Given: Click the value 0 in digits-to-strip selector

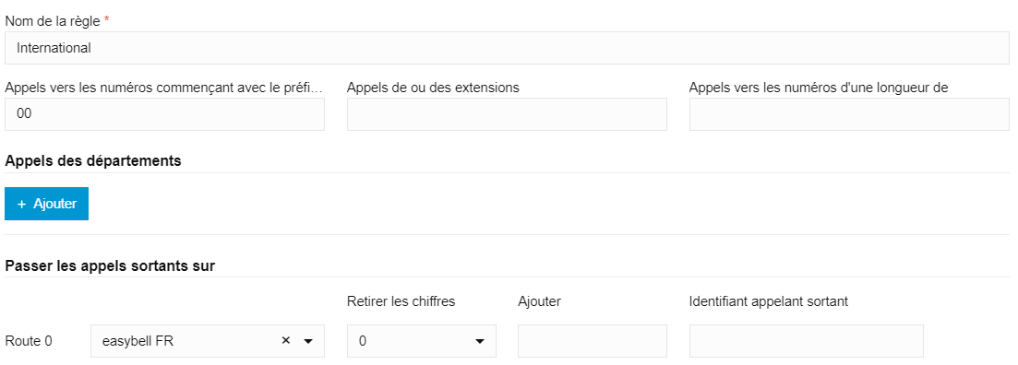Looking at the screenshot, I should click(363, 341).
